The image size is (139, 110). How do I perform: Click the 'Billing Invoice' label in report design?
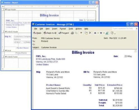pyautogui.click(x=49, y=15)
